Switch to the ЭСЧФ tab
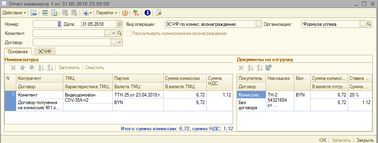 click(45, 52)
